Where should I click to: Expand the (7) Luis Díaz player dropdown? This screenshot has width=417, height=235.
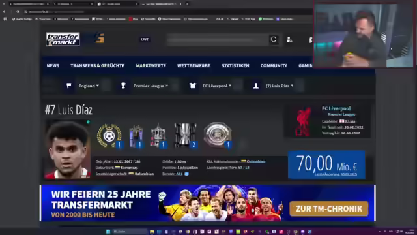[x=280, y=86]
